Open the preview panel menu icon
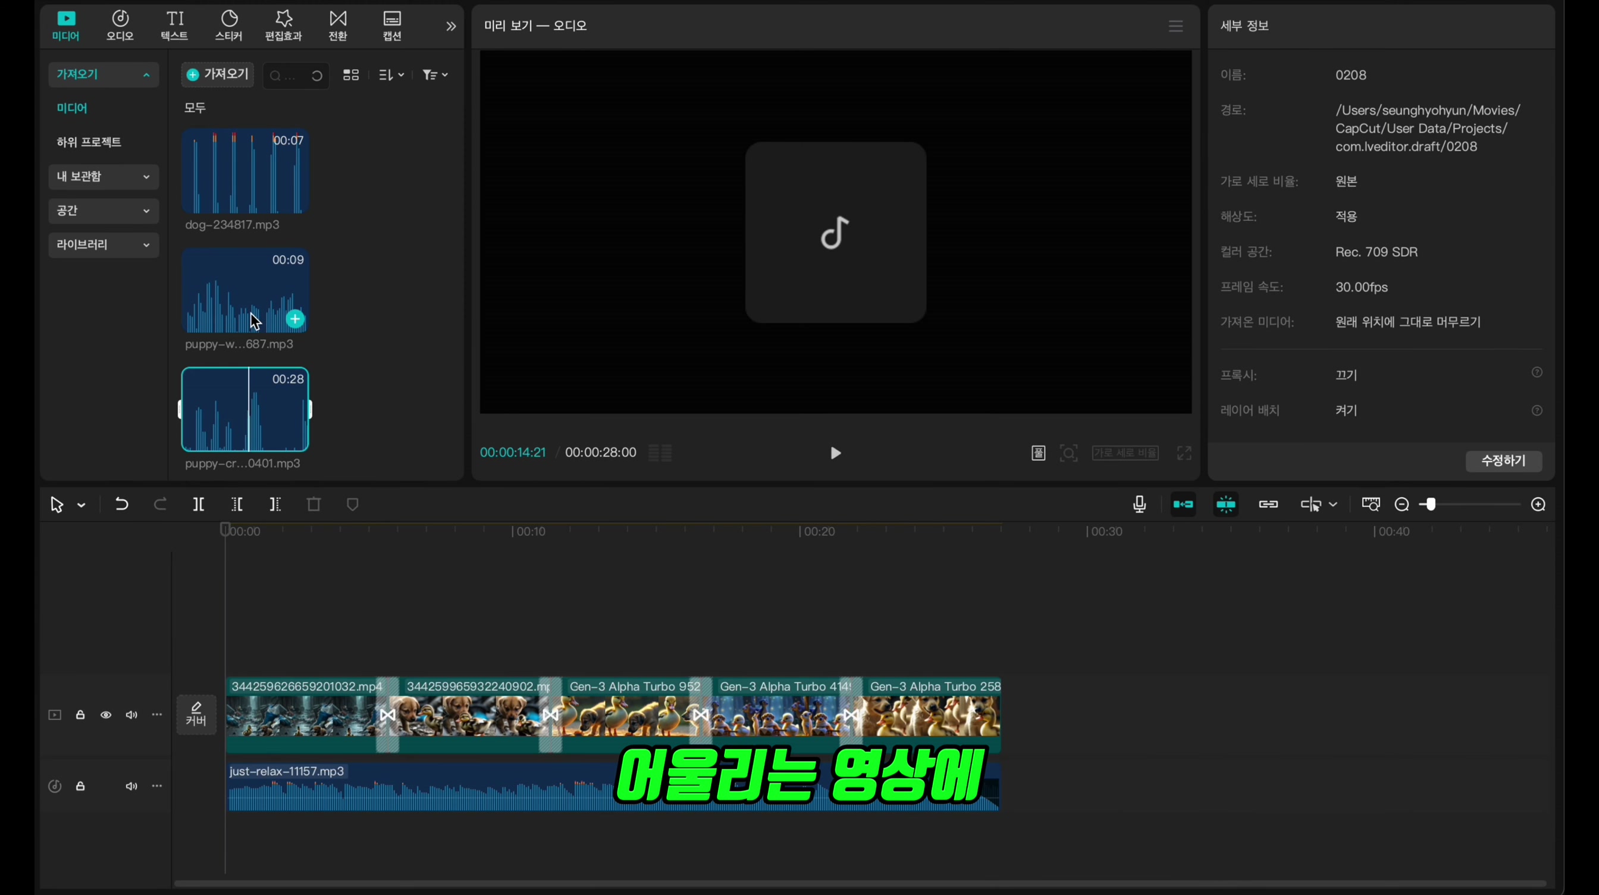Viewport: 1599px width, 895px height. click(1175, 26)
